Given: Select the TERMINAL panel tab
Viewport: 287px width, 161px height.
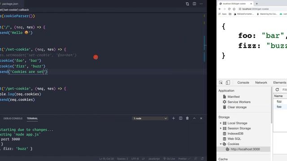Looking at the screenshot, I should (32, 119).
